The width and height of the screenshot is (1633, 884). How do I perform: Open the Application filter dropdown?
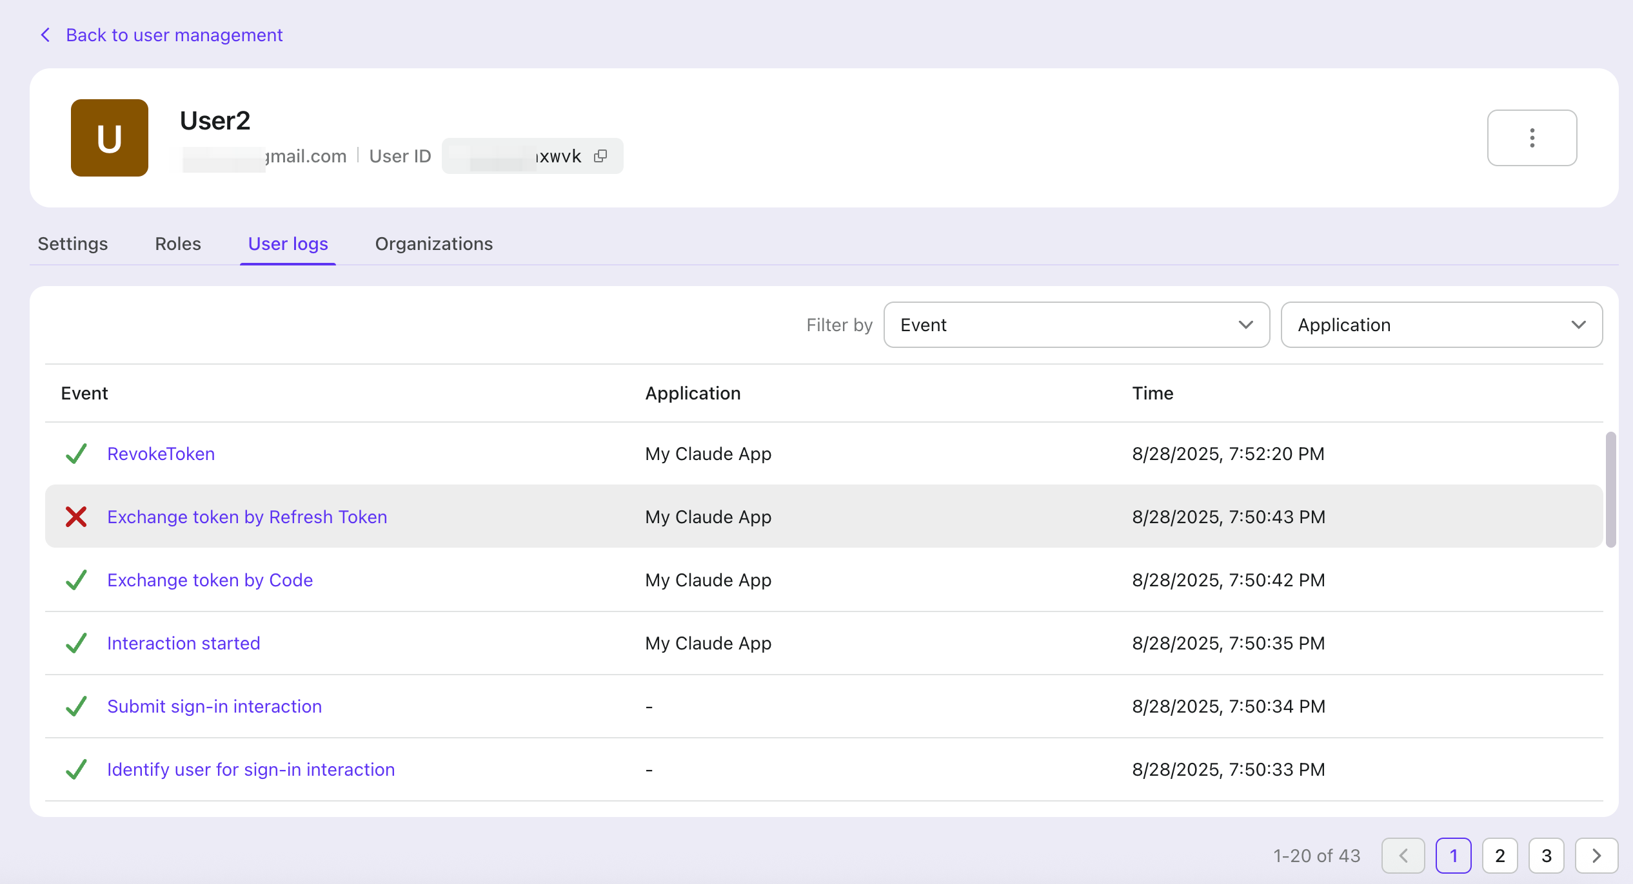tap(1441, 325)
